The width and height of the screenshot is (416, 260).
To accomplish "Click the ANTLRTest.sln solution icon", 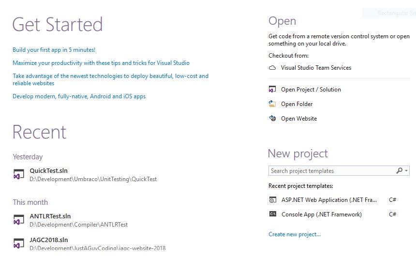I will (x=19, y=220).
